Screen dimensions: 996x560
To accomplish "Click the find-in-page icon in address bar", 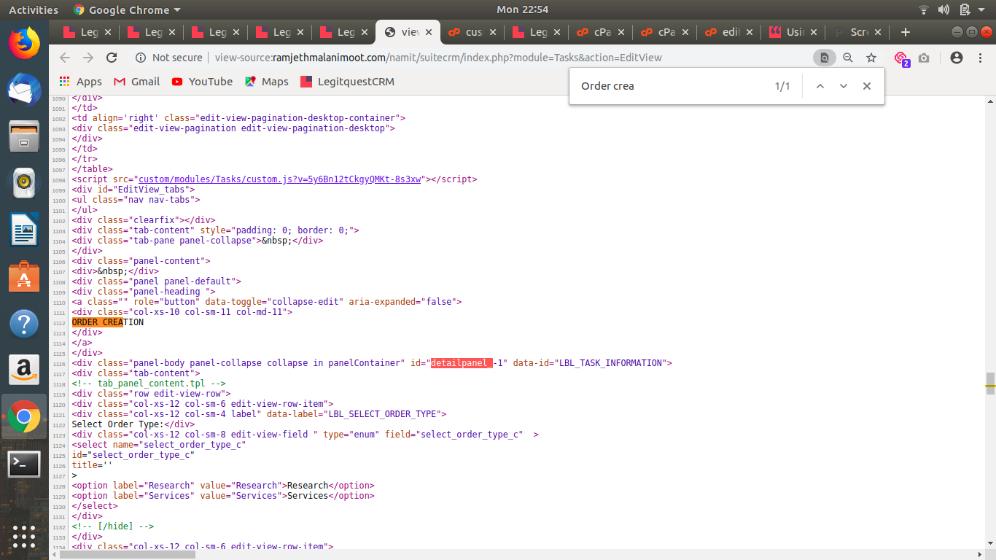I will coord(825,58).
